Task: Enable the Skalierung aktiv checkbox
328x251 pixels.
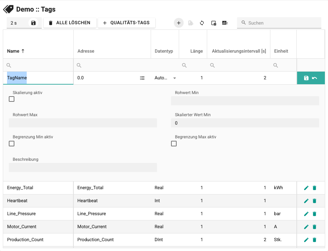Action: pos(12,99)
